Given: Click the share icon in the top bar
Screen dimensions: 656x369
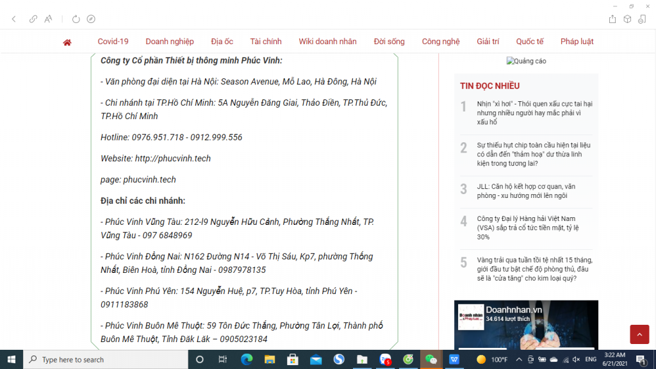Looking at the screenshot, I should coord(612,19).
